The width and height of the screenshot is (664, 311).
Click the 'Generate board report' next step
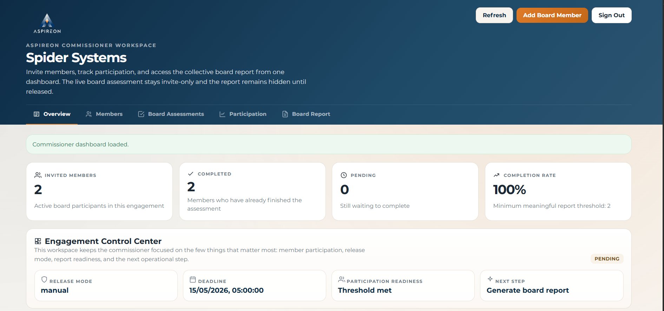click(528, 290)
